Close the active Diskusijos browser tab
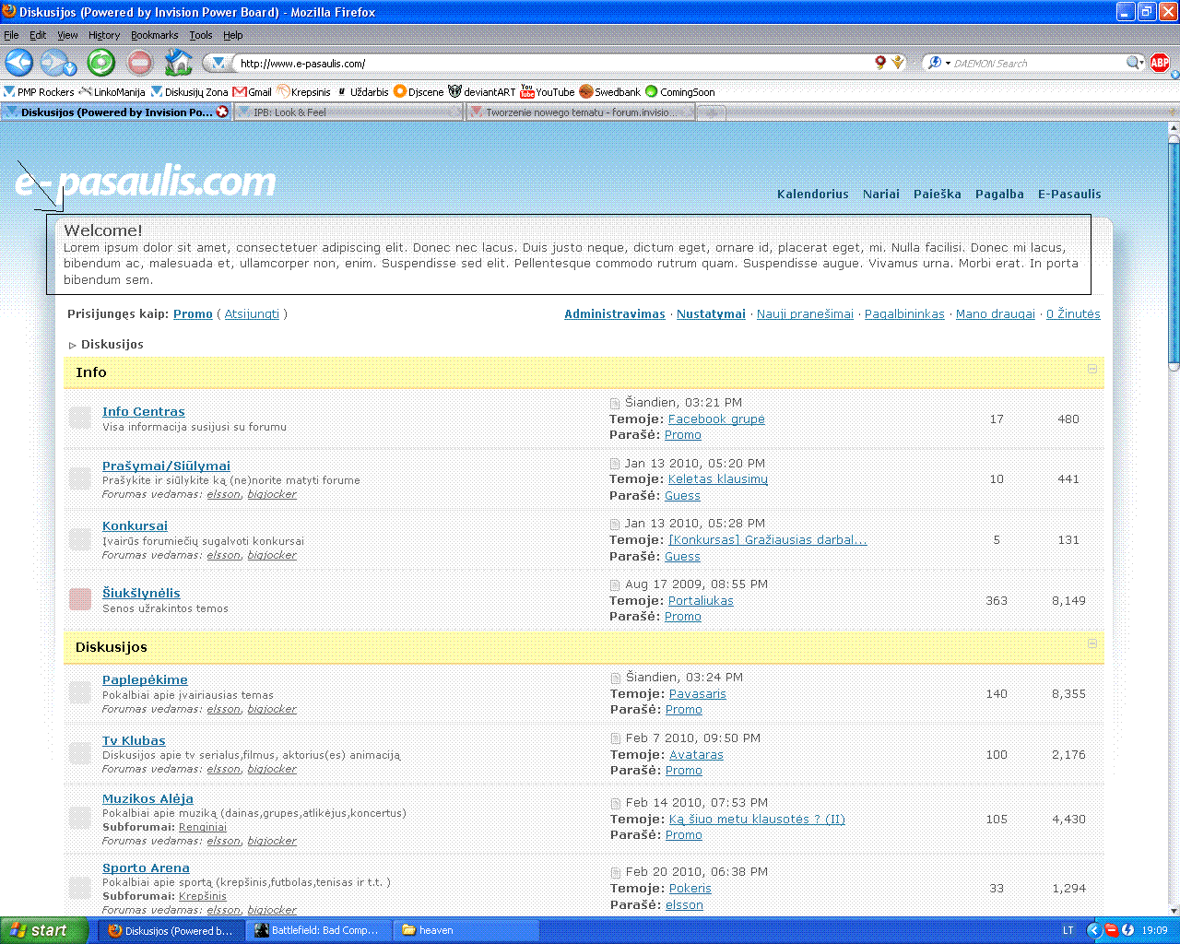 (x=222, y=112)
